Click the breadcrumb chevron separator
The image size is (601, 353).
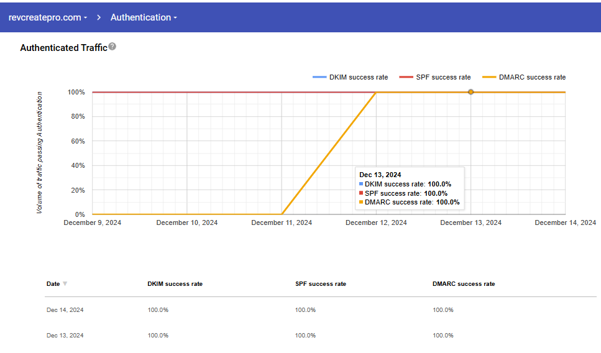click(99, 17)
